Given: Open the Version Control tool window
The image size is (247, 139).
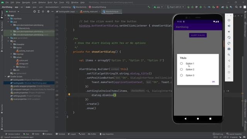Looking at the screenshot, I should (x=13, y=134).
